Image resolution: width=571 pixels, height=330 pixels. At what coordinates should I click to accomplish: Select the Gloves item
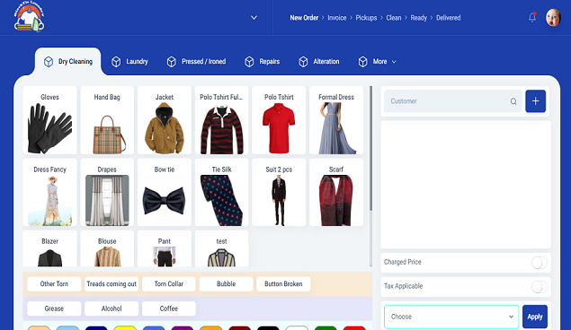click(x=49, y=120)
